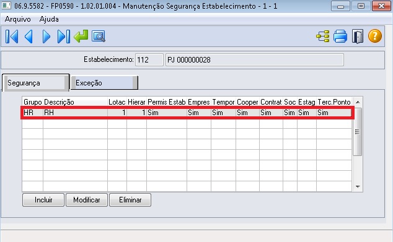Open the orange help question icon
The width and height of the screenshot is (393, 242).
coord(375,36)
